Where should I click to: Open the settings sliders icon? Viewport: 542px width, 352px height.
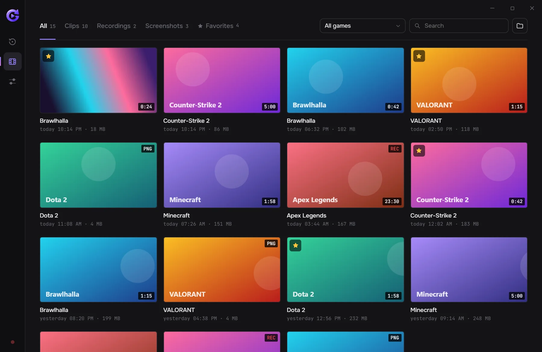[12, 81]
